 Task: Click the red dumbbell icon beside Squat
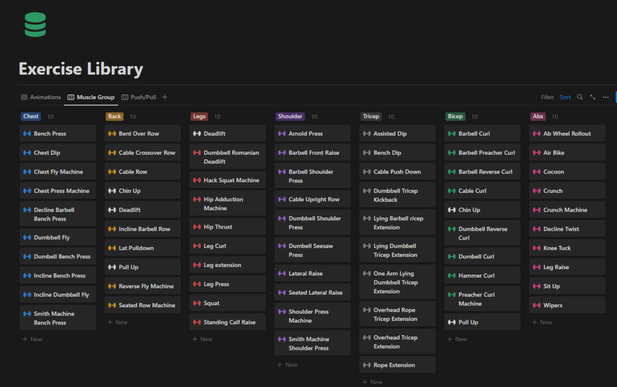(197, 303)
